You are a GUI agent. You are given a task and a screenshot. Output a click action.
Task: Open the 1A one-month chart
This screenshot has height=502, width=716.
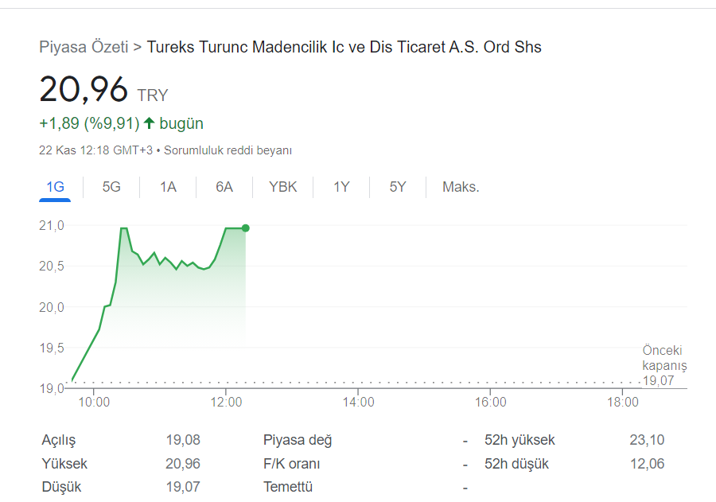tap(167, 186)
